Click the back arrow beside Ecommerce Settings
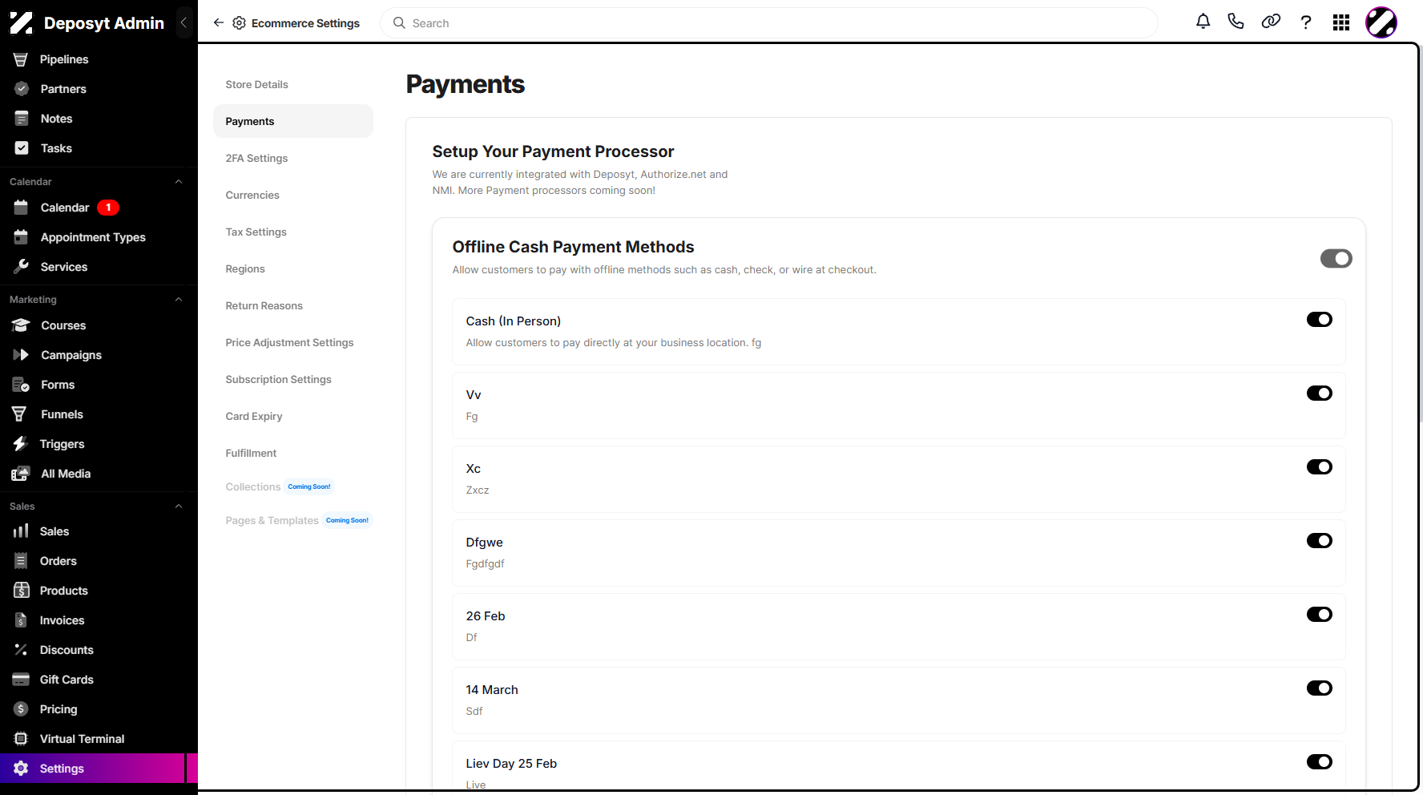Image resolution: width=1423 pixels, height=795 pixels. (x=218, y=22)
